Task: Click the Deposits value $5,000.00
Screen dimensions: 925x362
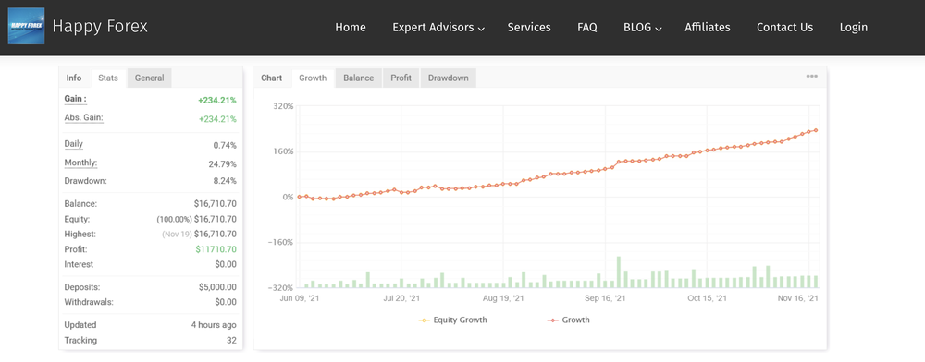Action: (217, 288)
